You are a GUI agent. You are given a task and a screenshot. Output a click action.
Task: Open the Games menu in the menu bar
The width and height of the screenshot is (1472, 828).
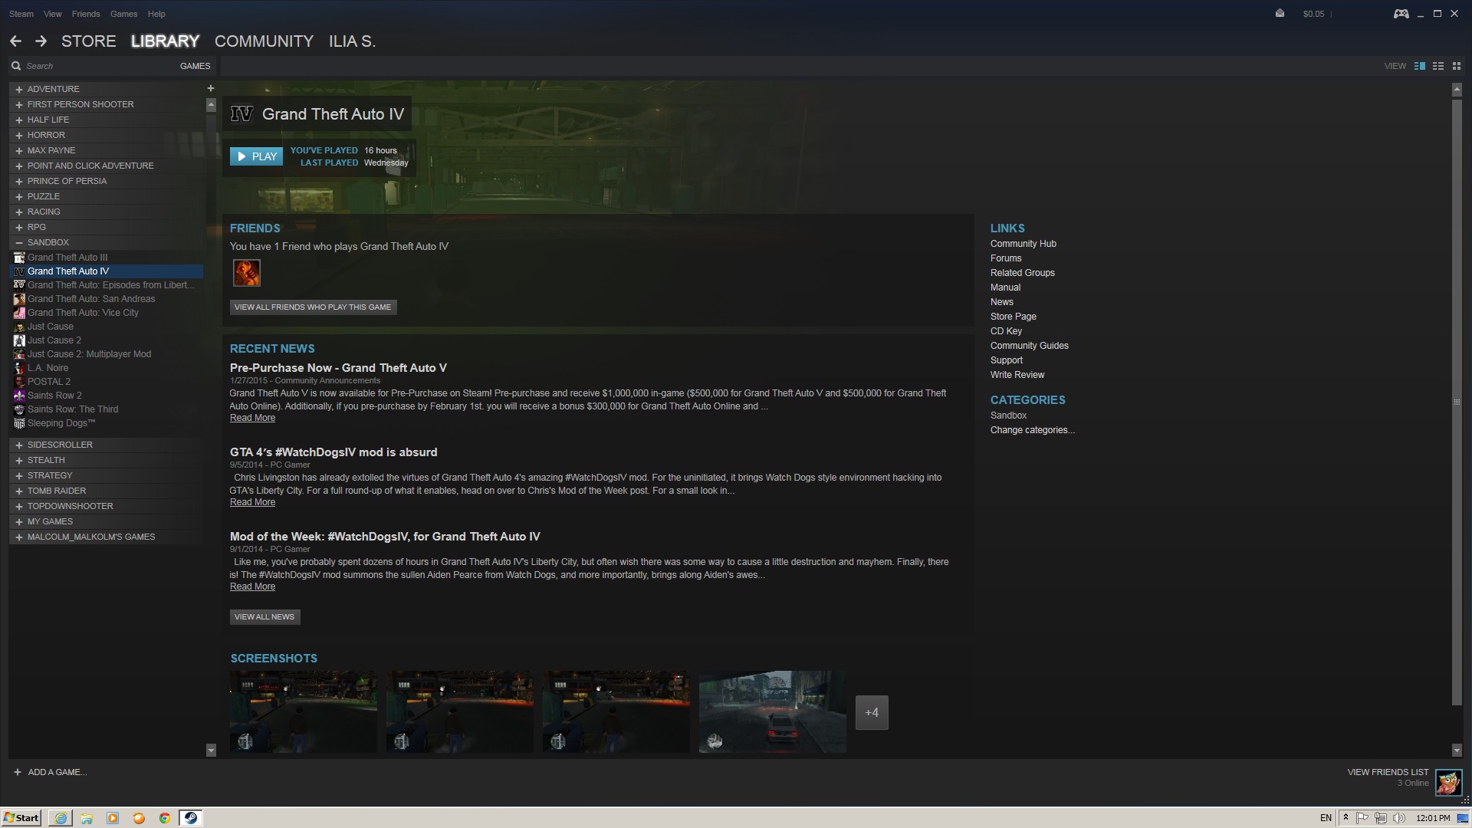point(123,13)
